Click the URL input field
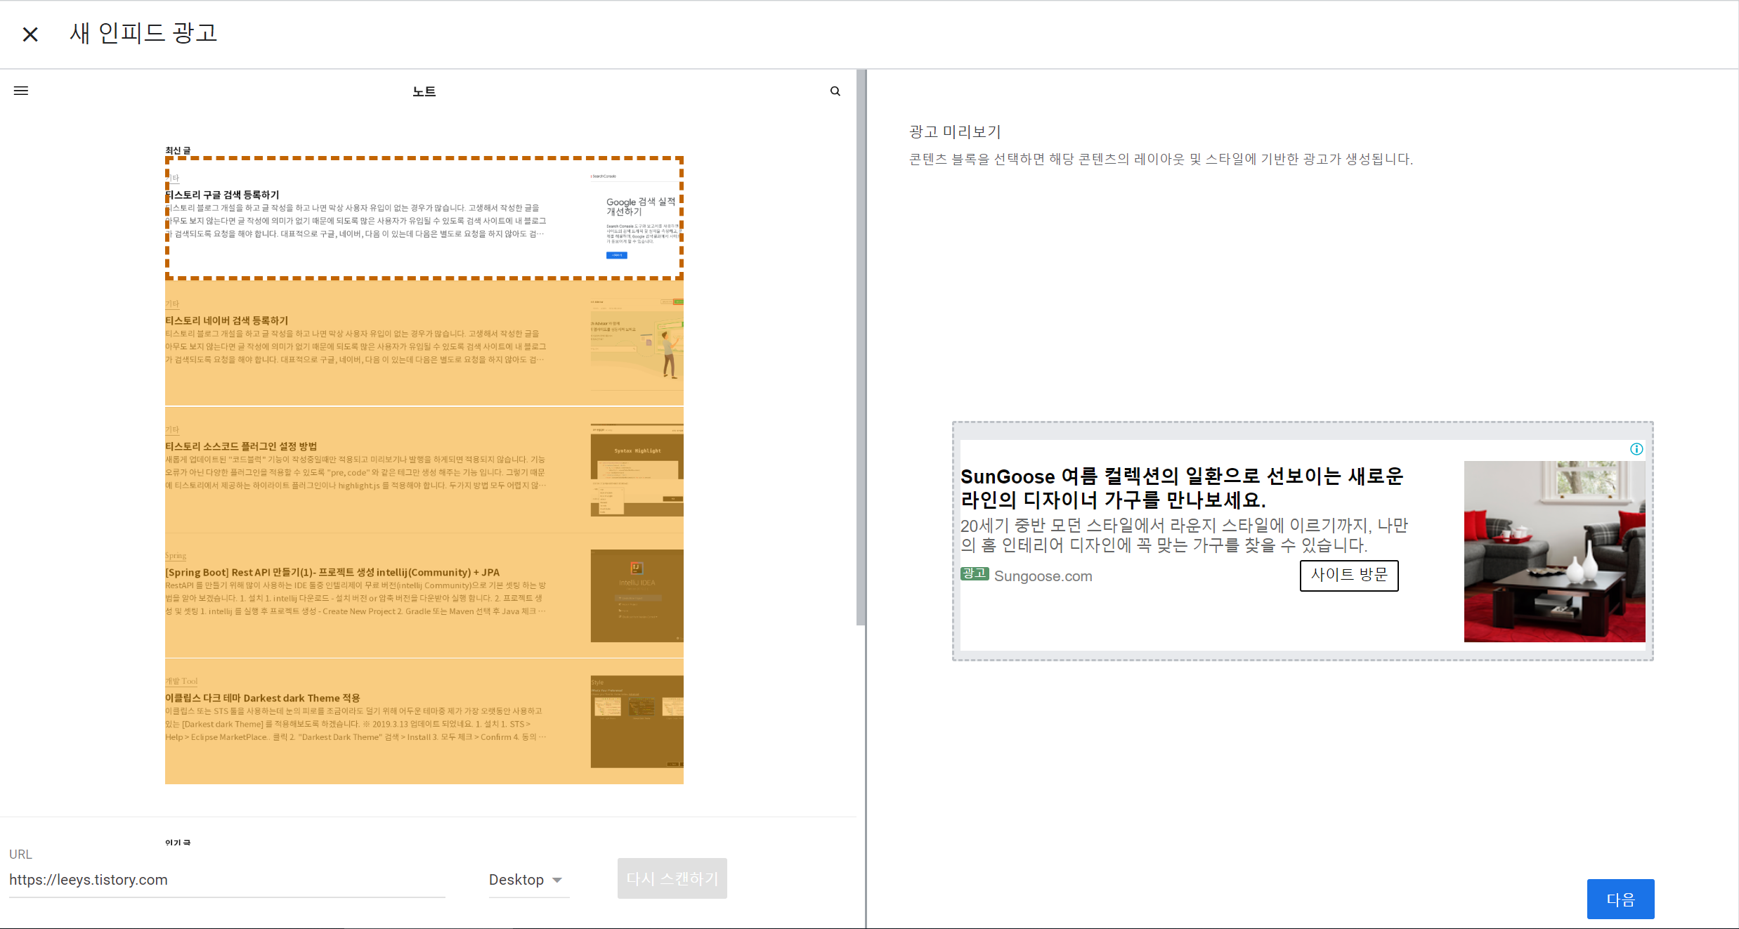 coord(227,880)
